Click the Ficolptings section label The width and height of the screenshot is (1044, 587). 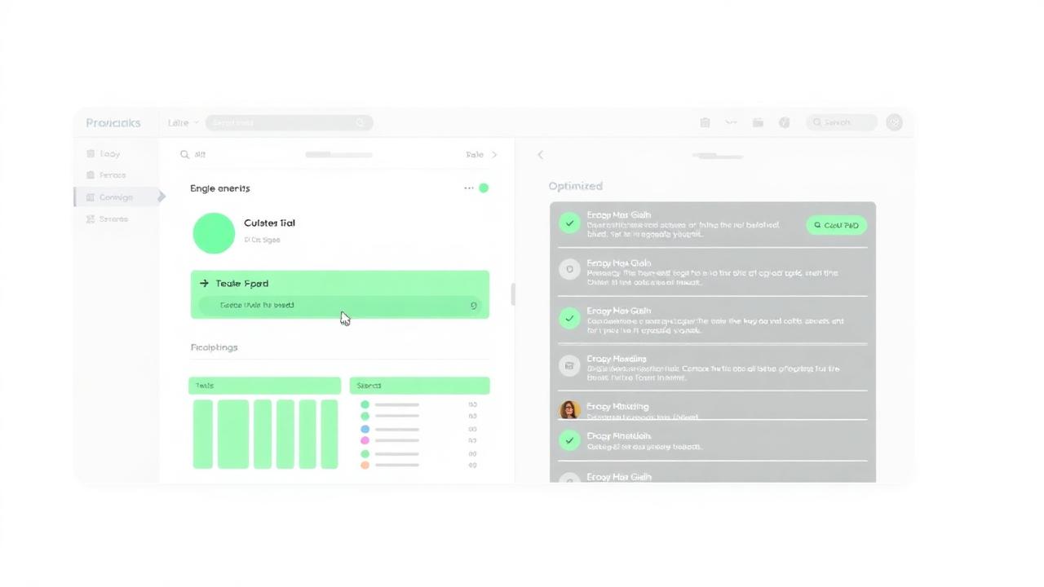(214, 347)
